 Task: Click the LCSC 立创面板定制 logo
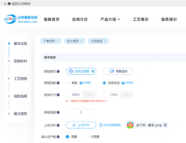[x=21, y=19]
